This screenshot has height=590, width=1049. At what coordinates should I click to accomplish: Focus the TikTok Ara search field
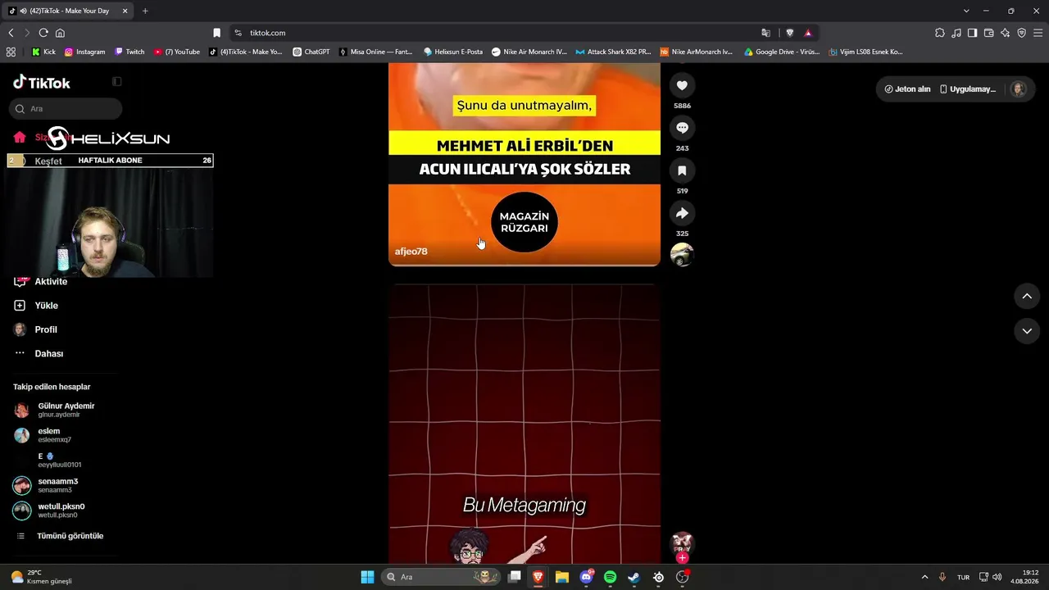click(66, 108)
